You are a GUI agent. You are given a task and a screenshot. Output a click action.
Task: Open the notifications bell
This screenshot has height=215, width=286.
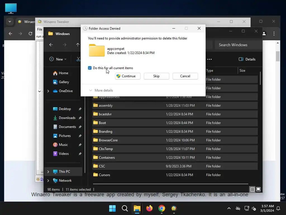[x=278, y=208]
